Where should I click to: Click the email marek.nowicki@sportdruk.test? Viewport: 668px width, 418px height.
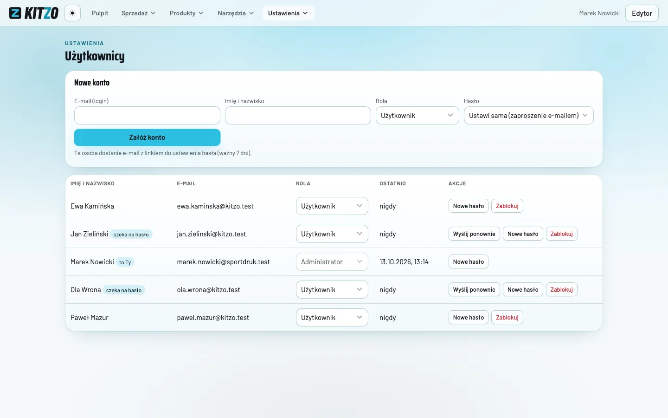tap(223, 262)
